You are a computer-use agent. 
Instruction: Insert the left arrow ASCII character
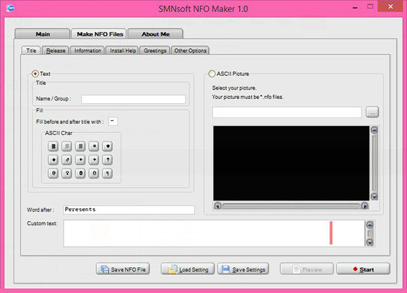click(x=81, y=160)
